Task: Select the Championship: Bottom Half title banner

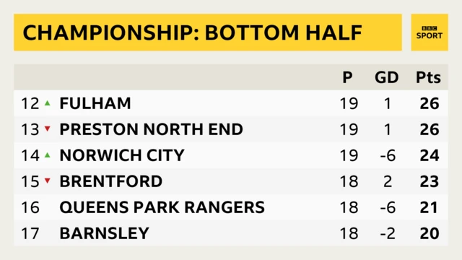Action: click(208, 32)
